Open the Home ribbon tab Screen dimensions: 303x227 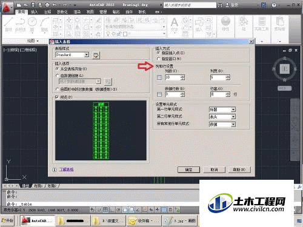(x=22, y=12)
